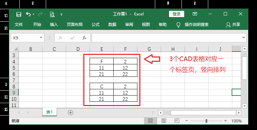
Task: Click the fx Insert Function icon
Action: click(x=84, y=38)
